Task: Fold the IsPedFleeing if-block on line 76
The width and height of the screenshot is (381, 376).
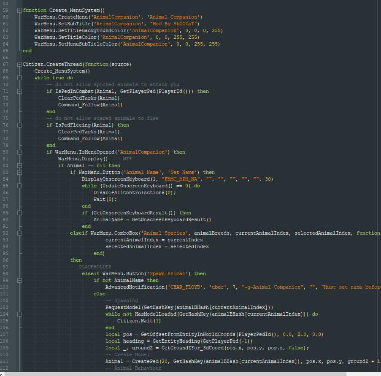Action: tap(19, 125)
